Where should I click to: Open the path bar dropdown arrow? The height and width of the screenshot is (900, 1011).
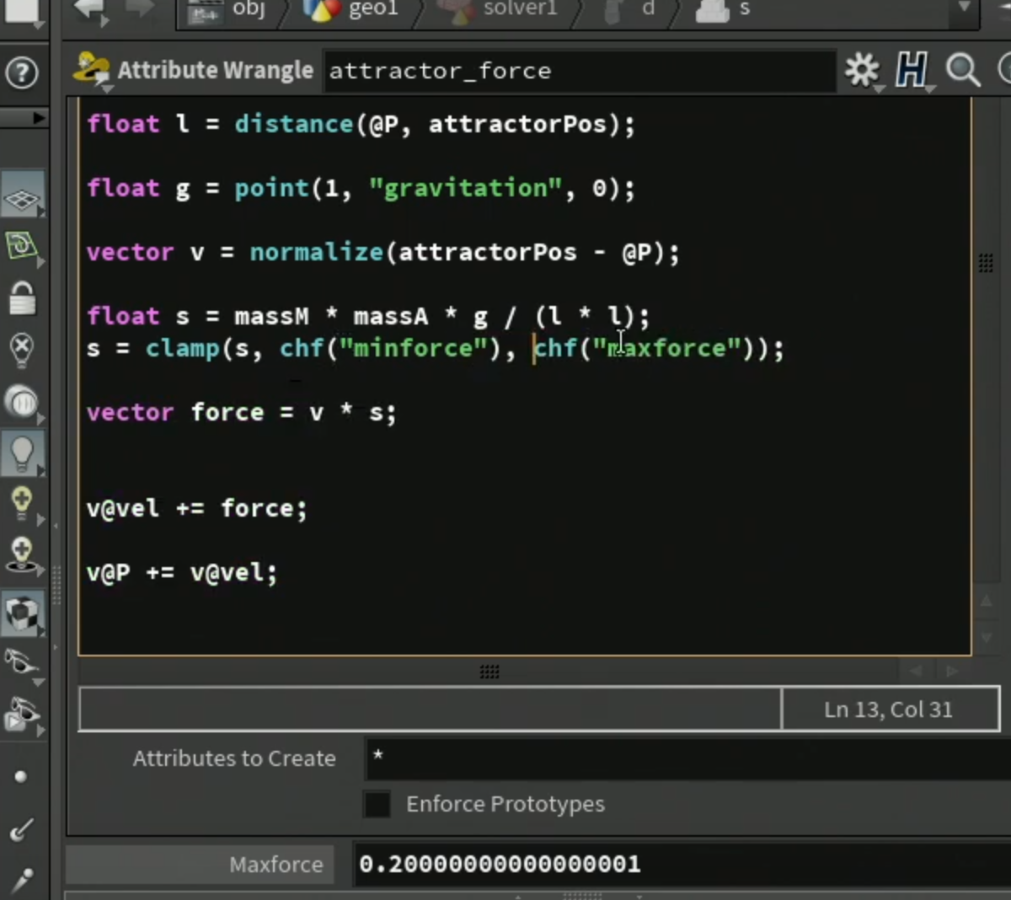point(965,8)
